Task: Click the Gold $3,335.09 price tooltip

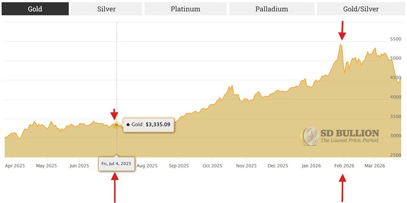Action: tap(149, 124)
